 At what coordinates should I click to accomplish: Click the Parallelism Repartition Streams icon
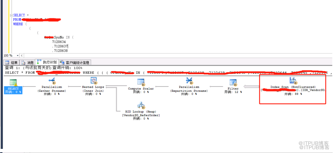(x=189, y=81)
